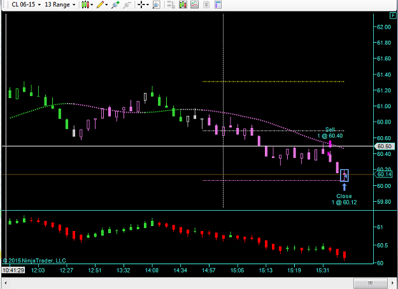Click the blue up arrow close marker
The width and height of the screenshot is (398, 289).
click(344, 187)
